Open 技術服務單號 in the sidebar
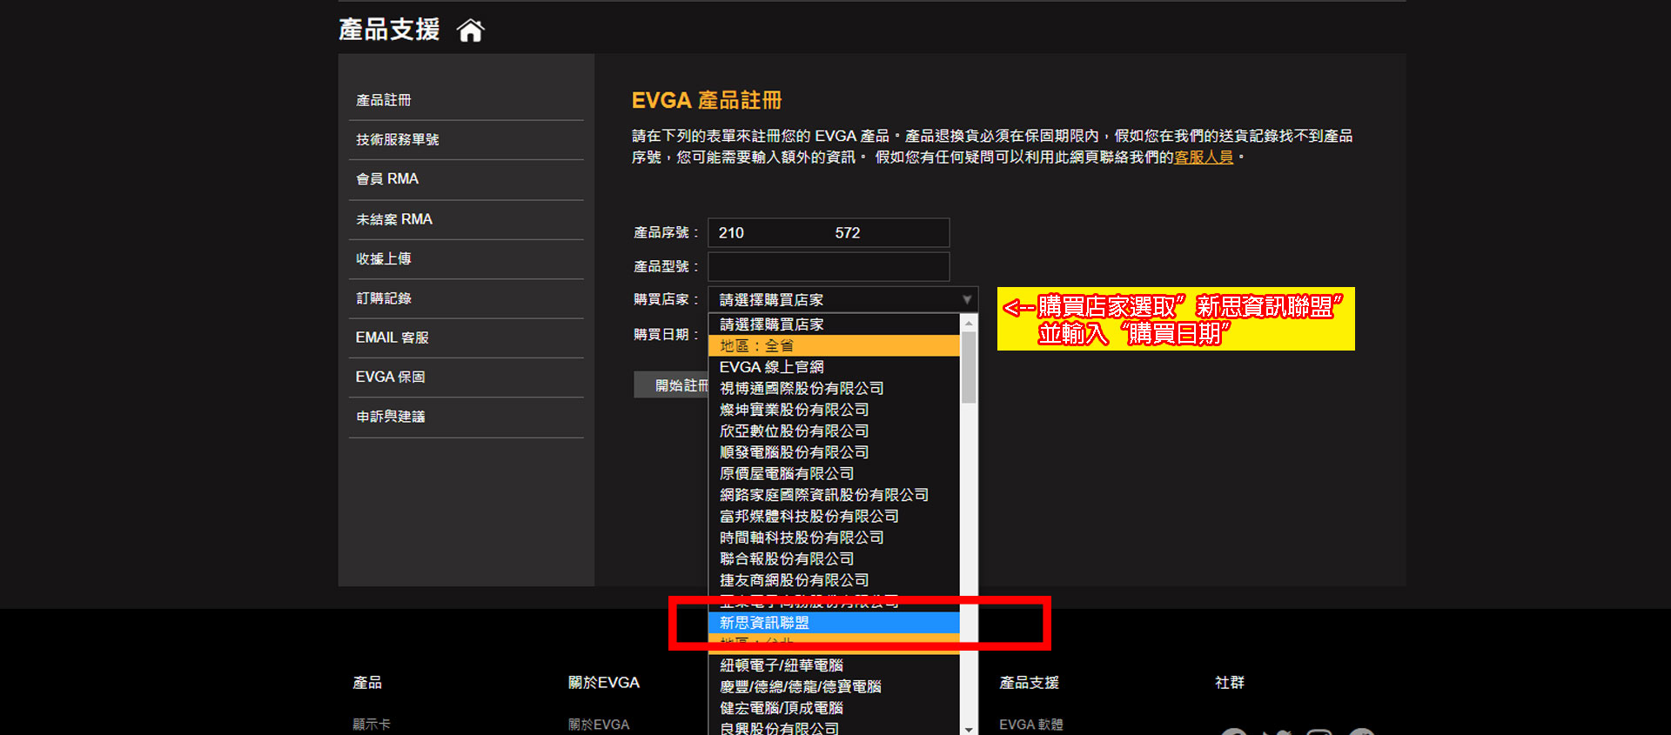1671x735 pixels. point(397,139)
